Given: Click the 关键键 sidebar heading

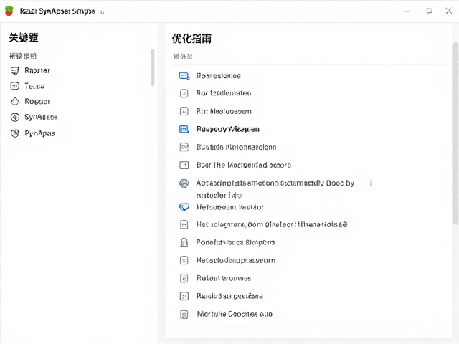Looking at the screenshot, I should pos(24,38).
